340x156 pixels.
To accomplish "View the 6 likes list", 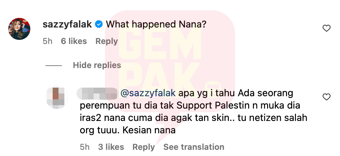I will (74, 41).
